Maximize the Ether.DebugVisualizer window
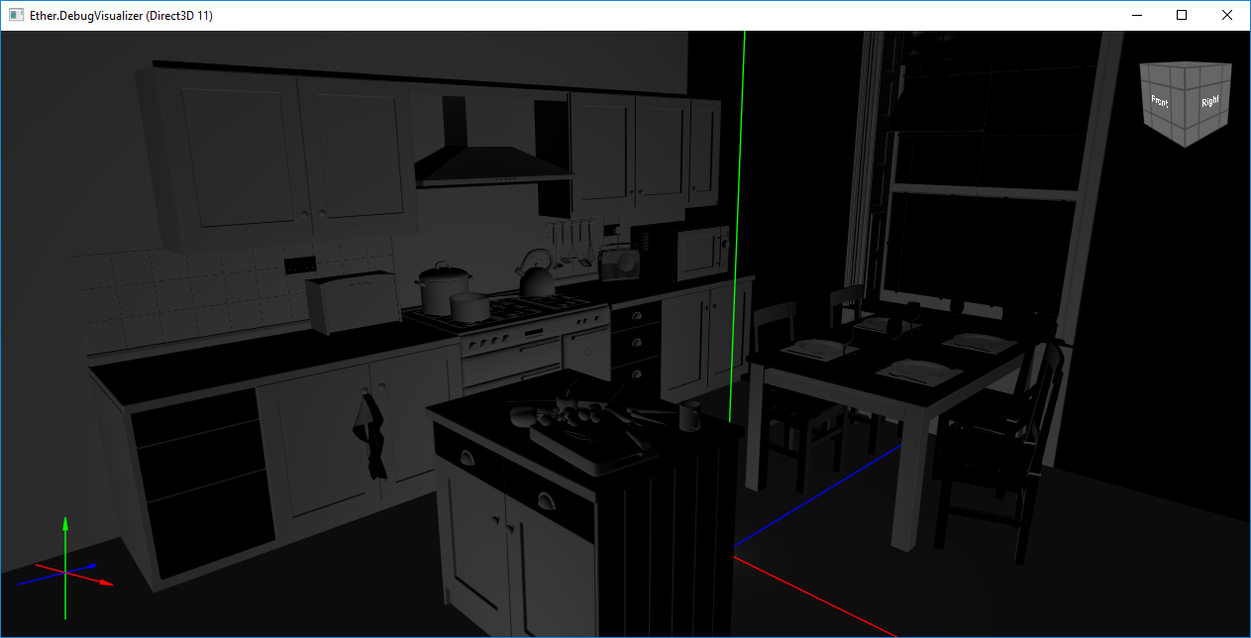 tap(1181, 16)
